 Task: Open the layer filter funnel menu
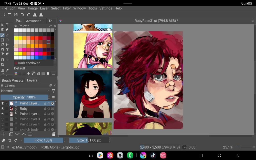(53, 91)
